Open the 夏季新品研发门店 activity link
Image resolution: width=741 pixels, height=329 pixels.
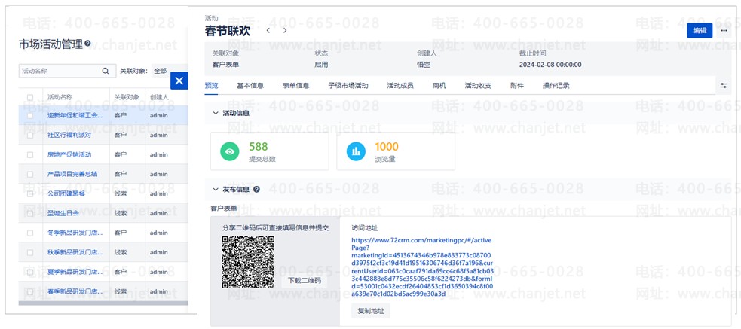pyautogui.click(x=75, y=272)
